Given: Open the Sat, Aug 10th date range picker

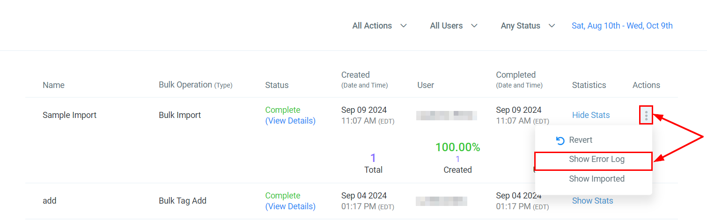Looking at the screenshot, I should click(622, 26).
